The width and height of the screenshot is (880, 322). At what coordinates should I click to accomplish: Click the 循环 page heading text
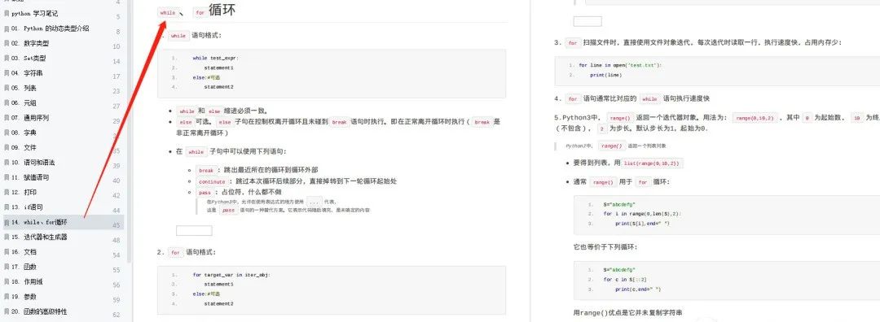(222, 10)
